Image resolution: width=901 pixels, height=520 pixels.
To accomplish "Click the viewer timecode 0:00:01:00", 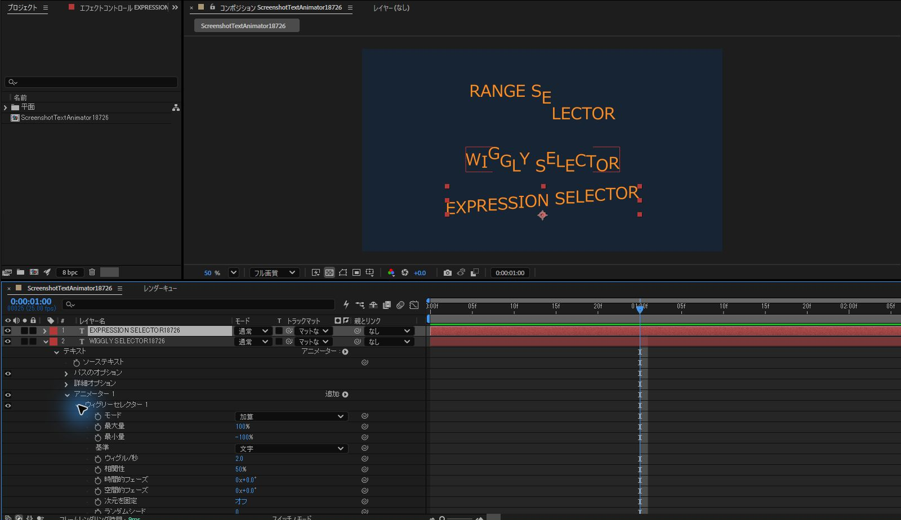I will point(510,273).
